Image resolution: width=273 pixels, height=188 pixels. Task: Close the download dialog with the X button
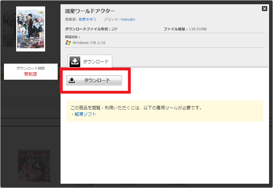[x=264, y=9]
